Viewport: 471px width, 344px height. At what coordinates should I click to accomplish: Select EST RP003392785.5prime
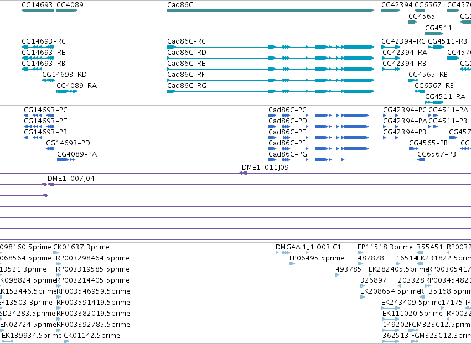[59, 330]
